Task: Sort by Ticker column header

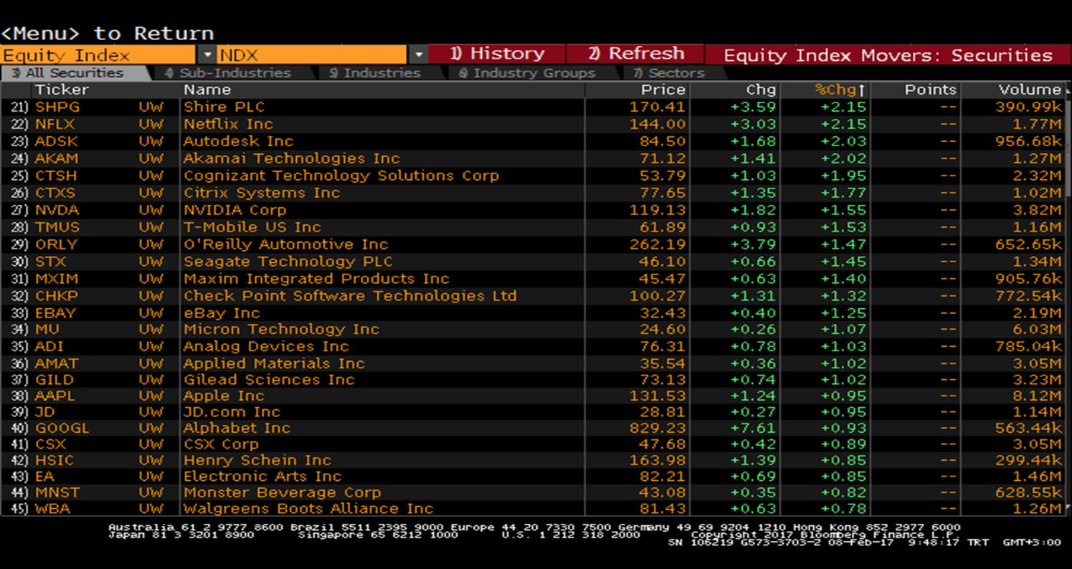Action: (x=62, y=90)
